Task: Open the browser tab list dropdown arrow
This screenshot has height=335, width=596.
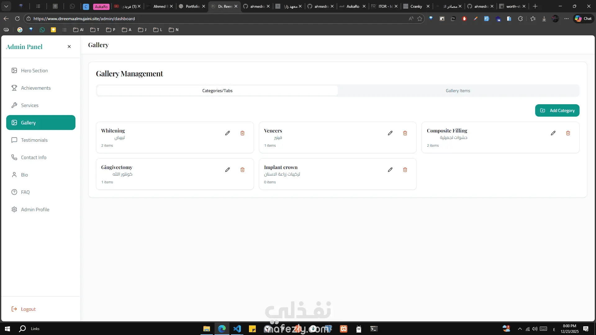Action: click(x=6, y=6)
